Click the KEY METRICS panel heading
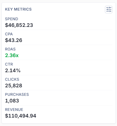Screen dimensions: 117x126 [18, 9]
